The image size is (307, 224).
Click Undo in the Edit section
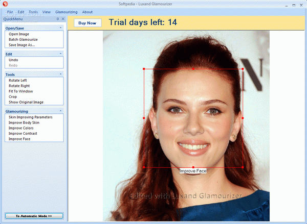13,60
